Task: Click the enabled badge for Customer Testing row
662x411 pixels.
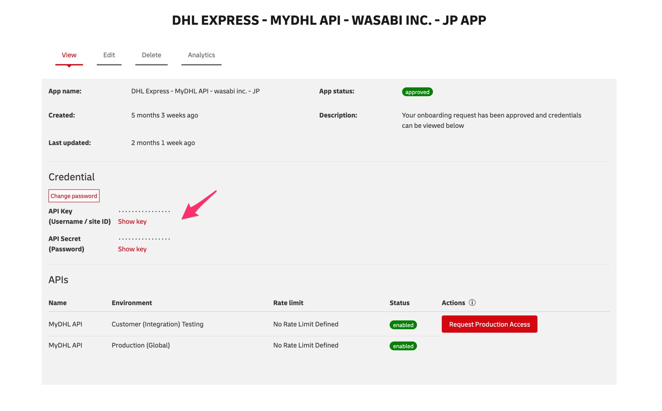Action: point(403,325)
